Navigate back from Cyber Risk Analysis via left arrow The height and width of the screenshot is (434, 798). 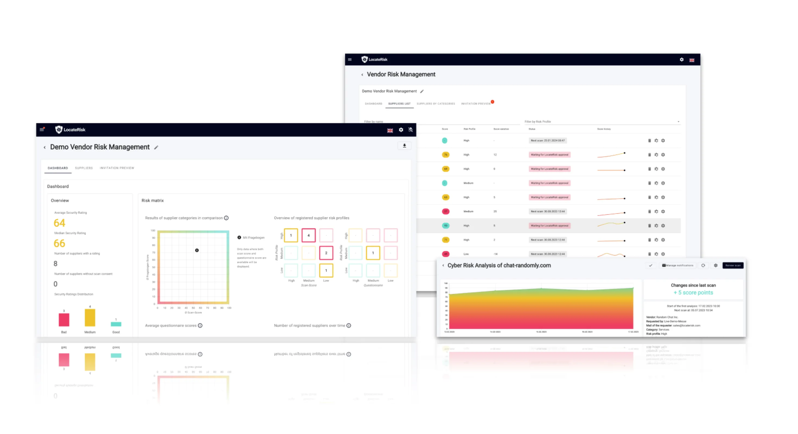click(444, 265)
